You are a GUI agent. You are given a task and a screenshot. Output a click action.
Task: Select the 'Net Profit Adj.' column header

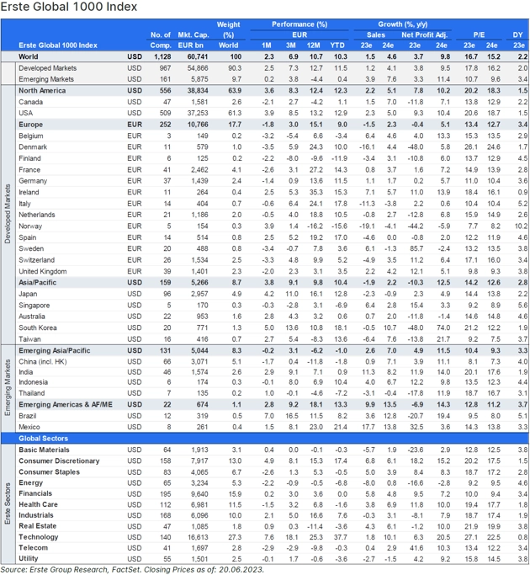(424, 35)
